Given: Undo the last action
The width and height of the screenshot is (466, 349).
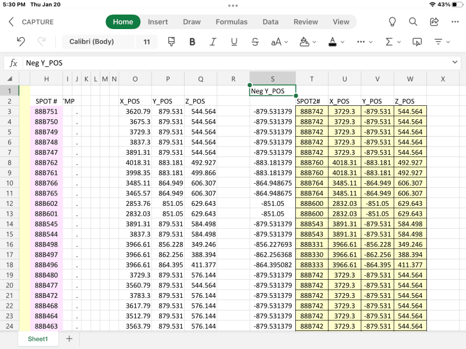Looking at the screenshot, I should (x=21, y=41).
